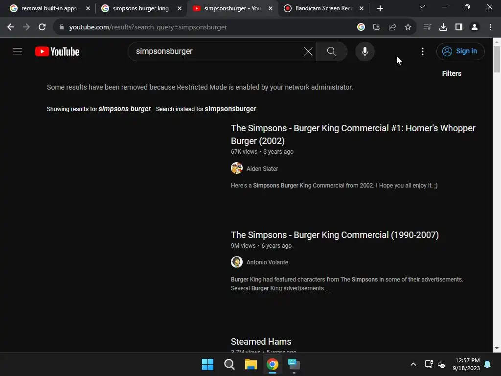Open network status tray icon

point(429,364)
